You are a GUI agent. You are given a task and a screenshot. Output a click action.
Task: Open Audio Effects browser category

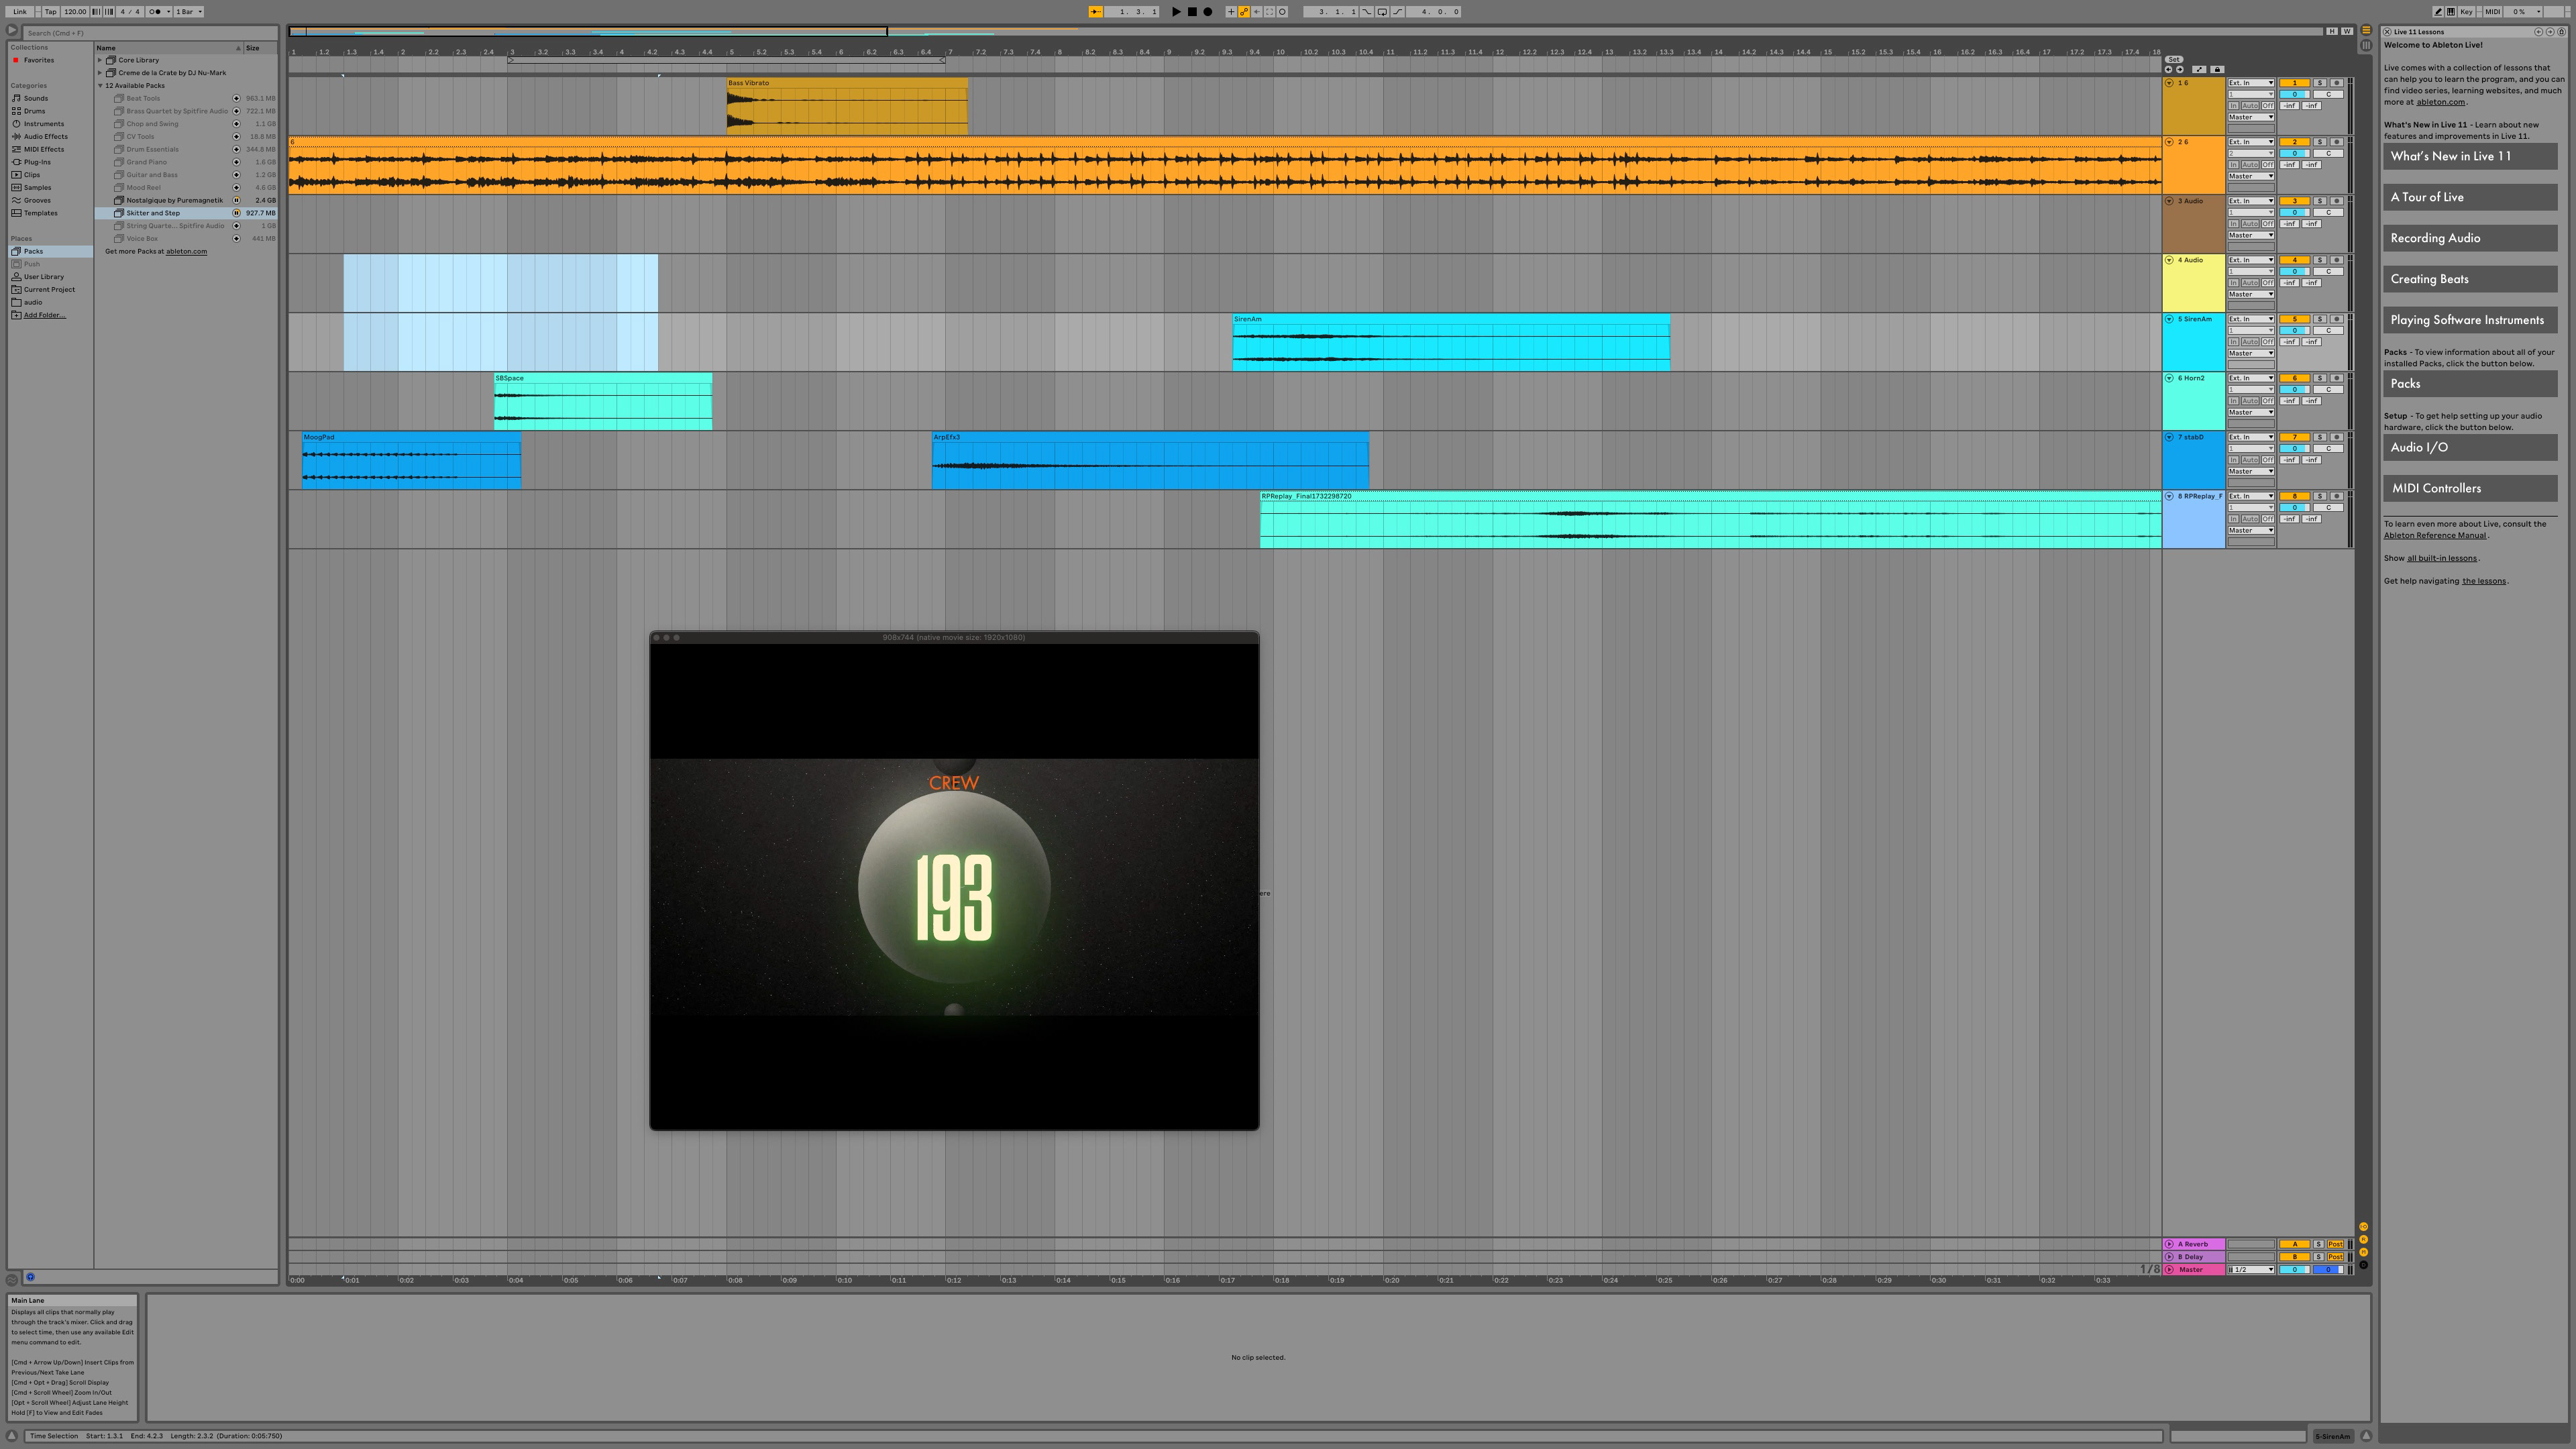pos(45,136)
